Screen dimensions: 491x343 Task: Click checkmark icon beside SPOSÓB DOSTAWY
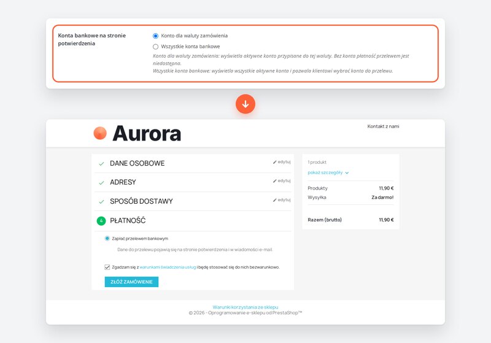[x=101, y=202]
